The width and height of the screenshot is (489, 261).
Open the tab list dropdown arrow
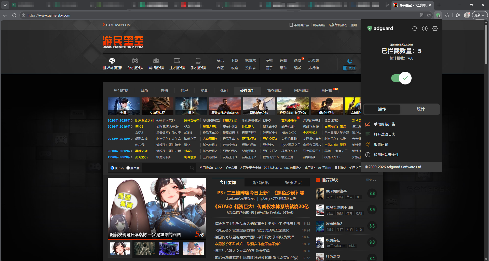coord(5,5)
